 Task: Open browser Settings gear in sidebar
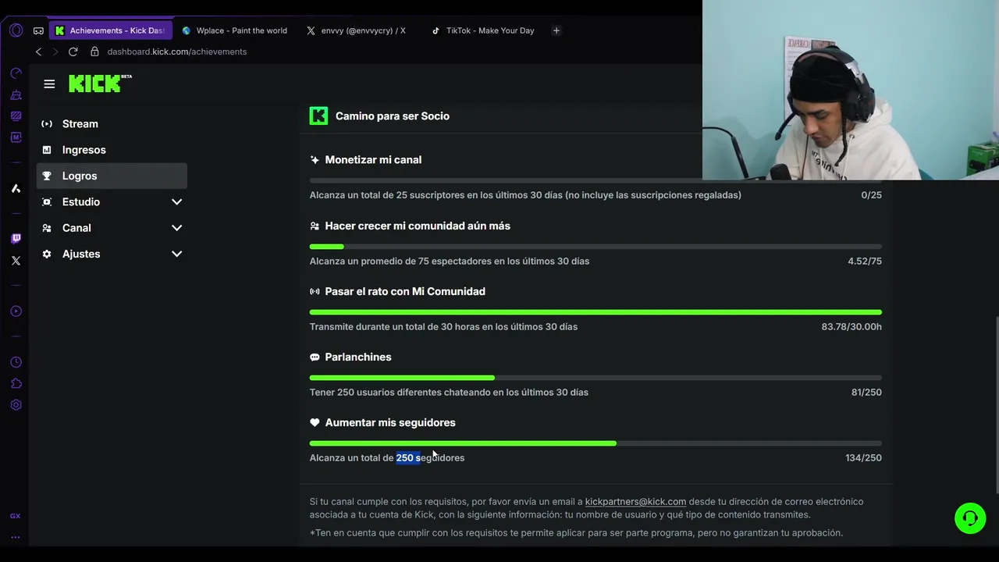tap(16, 405)
